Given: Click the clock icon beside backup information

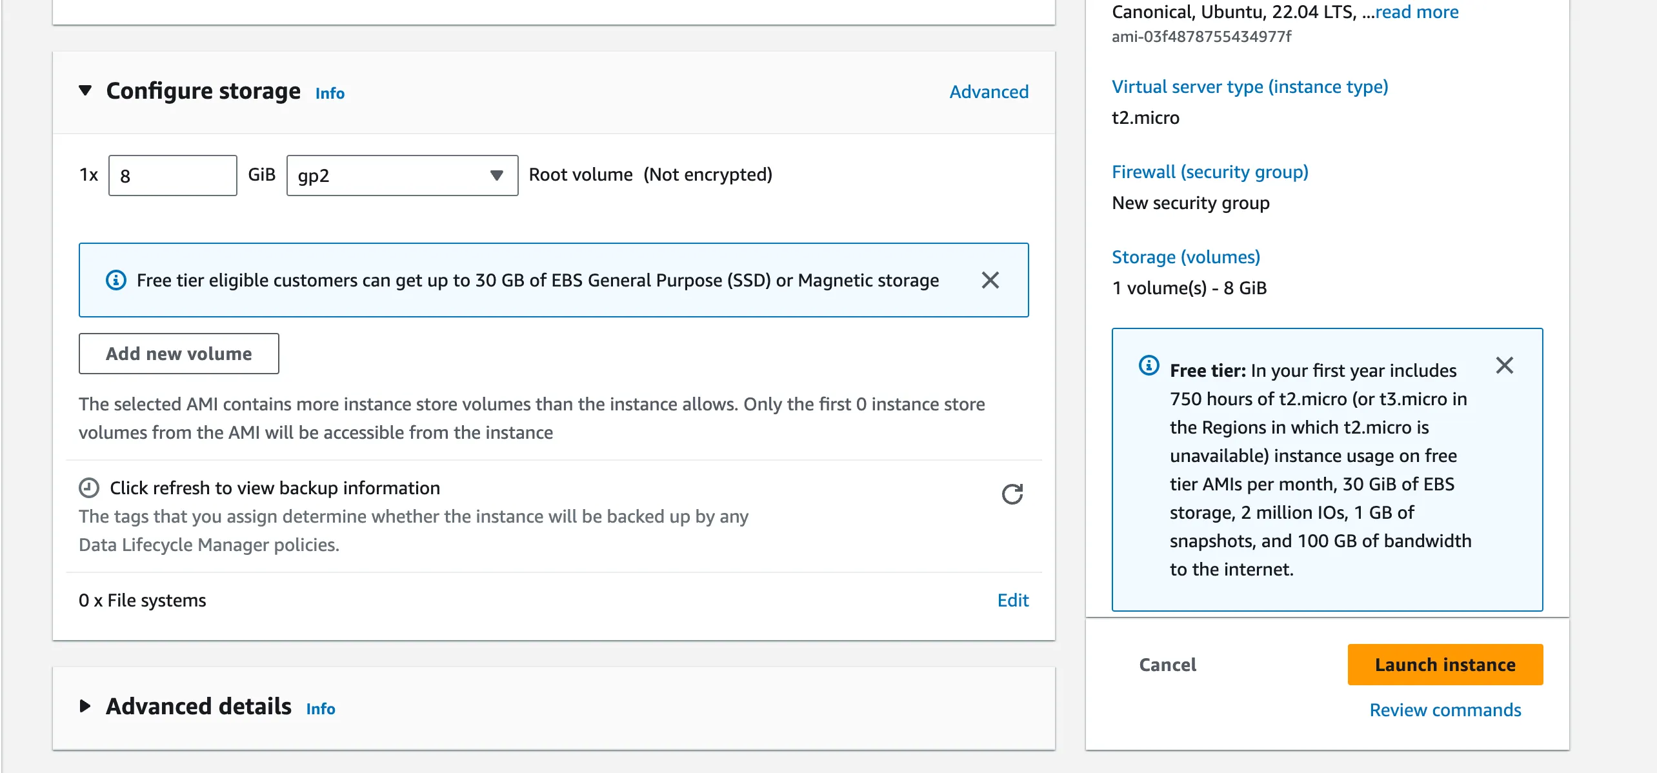Looking at the screenshot, I should tap(89, 488).
